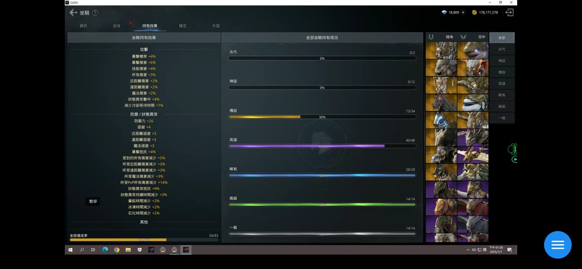Launch Google Chrome from the taskbar
Viewport: 582px width, 269px height.
point(116,250)
